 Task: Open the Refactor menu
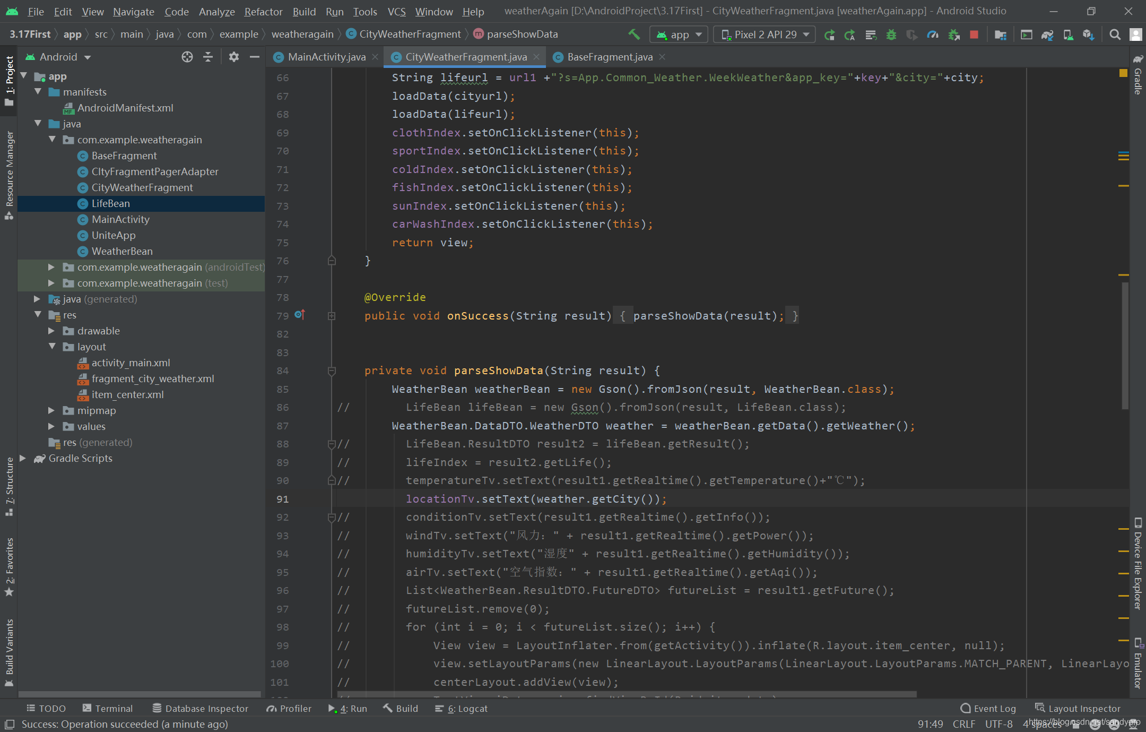tap(263, 11)
